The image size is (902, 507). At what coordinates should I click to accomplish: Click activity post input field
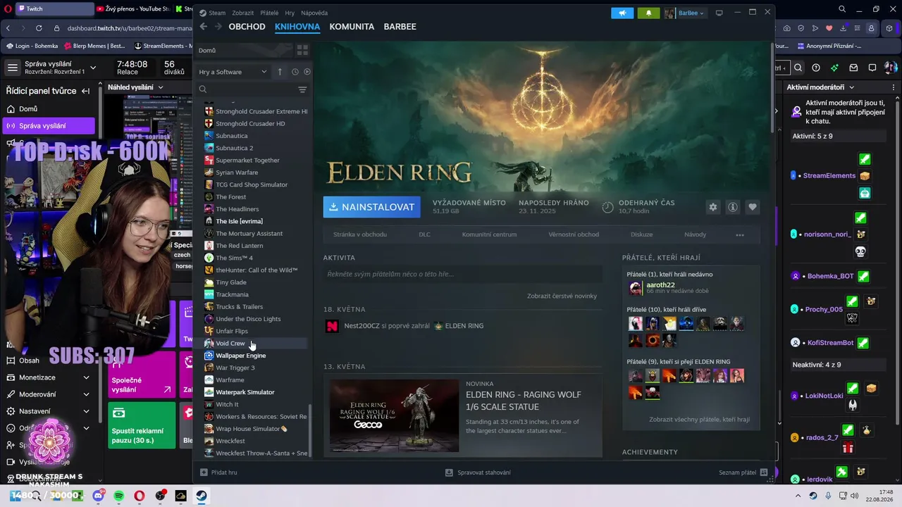463,274
